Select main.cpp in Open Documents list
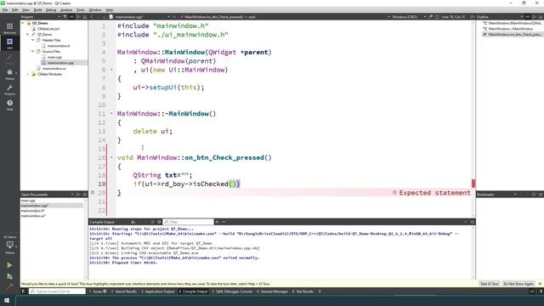The width and height of the screenshot is (544, 306). coord(28,201)
